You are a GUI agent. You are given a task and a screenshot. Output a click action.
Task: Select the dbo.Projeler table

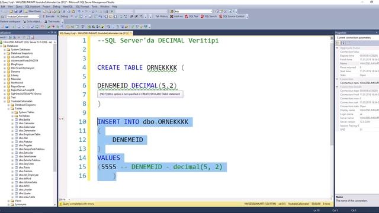(x=25, y=146)
